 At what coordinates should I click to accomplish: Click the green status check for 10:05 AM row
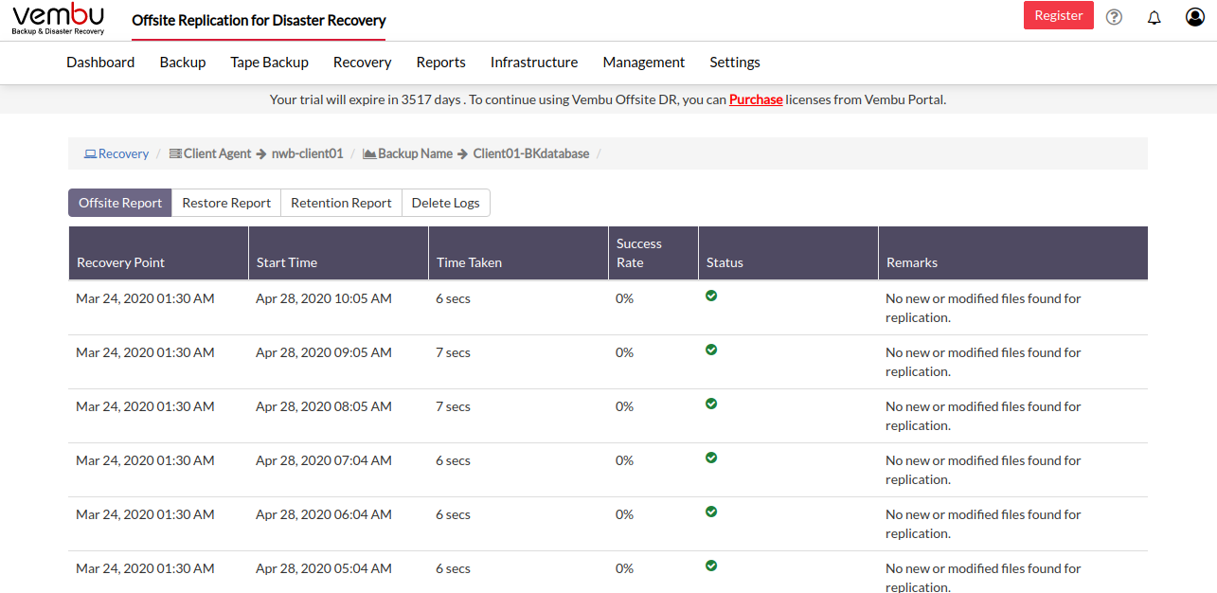coord(711,296)
